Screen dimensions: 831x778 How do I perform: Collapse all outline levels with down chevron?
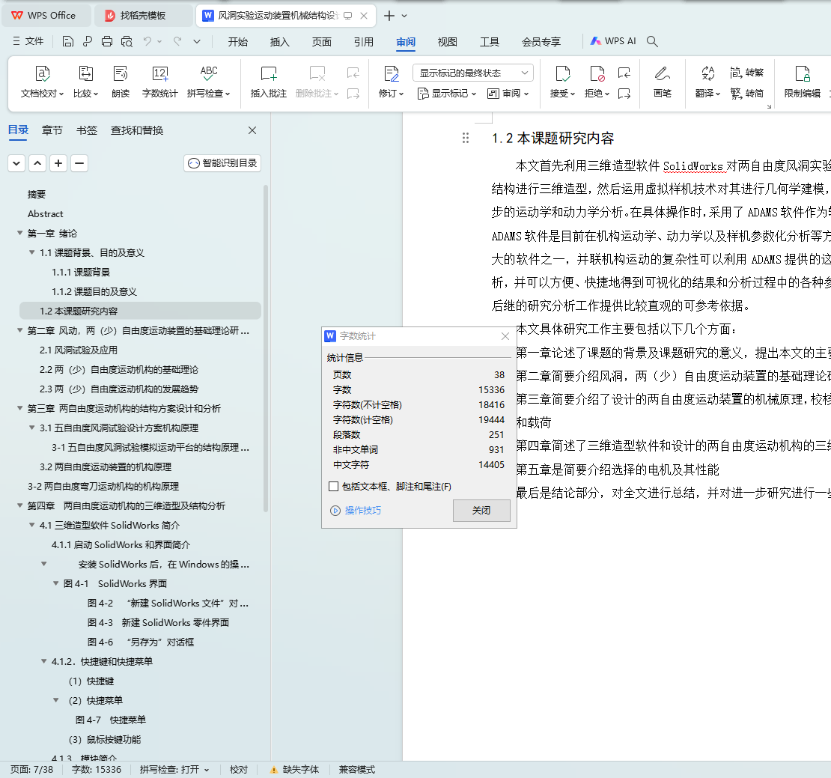coord(16,163)
